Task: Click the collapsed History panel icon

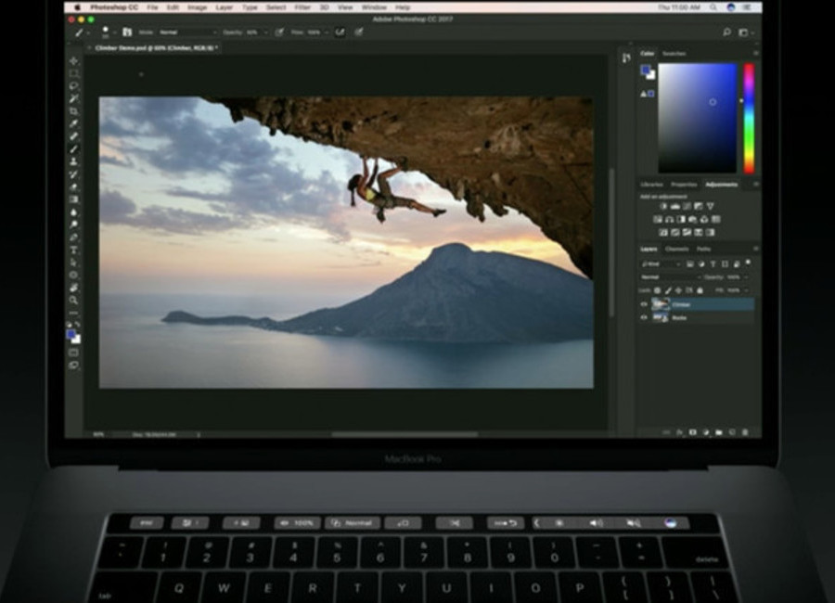Action: click(x=626, y=58)
